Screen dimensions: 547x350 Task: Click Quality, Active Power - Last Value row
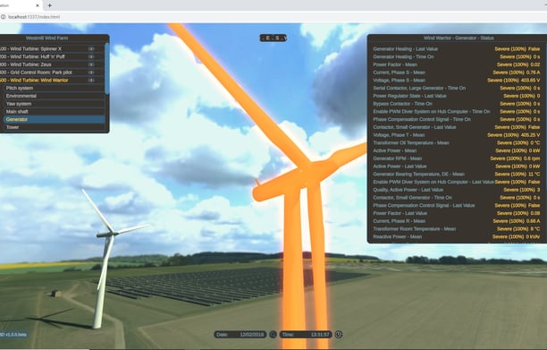tap(457, 190)
